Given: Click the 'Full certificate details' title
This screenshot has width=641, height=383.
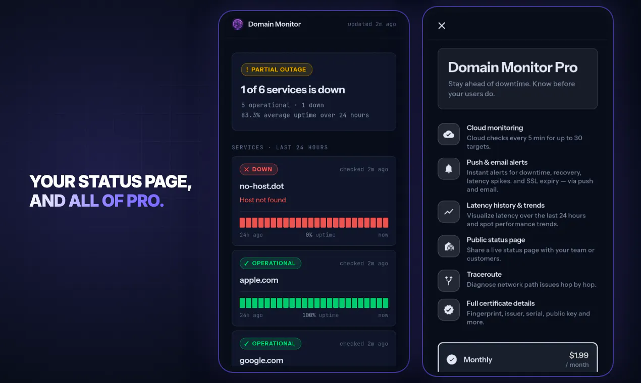Looking at the screenshot, I should (501, 303).
